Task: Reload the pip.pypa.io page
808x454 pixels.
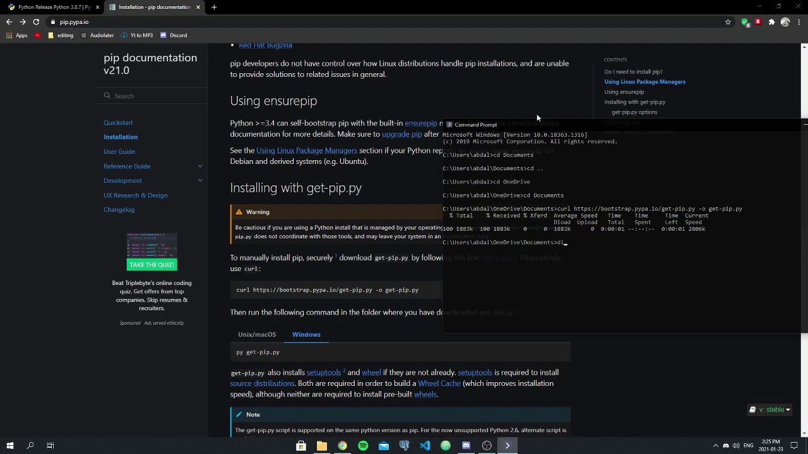Action: [36, 22]
